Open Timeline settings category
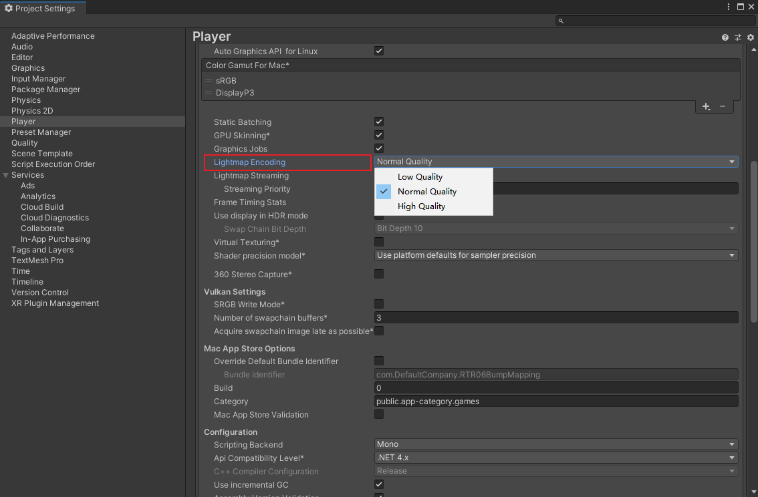Viewport: 758px width, 497px height. click(x=27, y=282)
